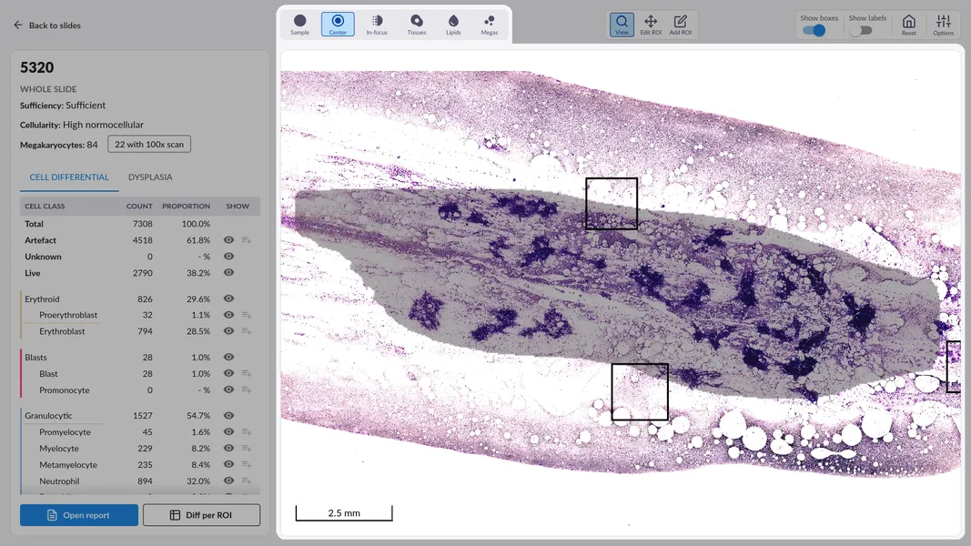Click the Open report button
The width and height of the screenshot is (971, 546).
pos(79,515)
